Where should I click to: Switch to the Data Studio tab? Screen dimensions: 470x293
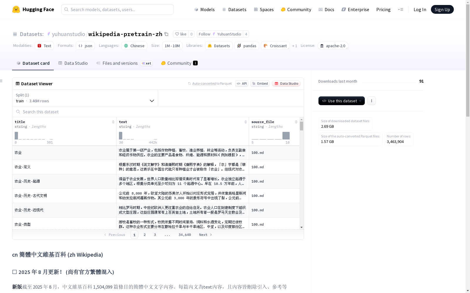(x=73, y=63)
